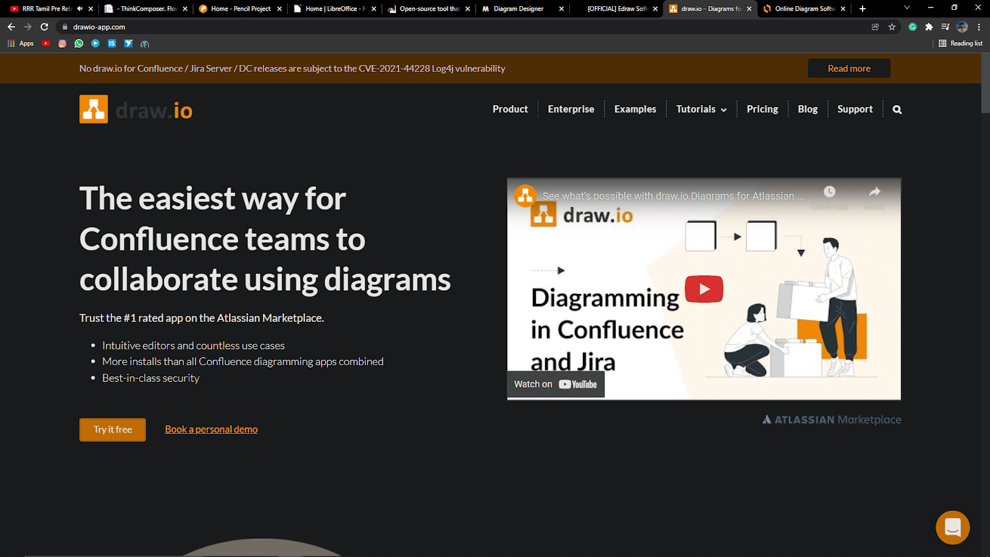Click Watch later on the video
The height and width of the screenshot is (557, 990).
(x=830, y=197)
